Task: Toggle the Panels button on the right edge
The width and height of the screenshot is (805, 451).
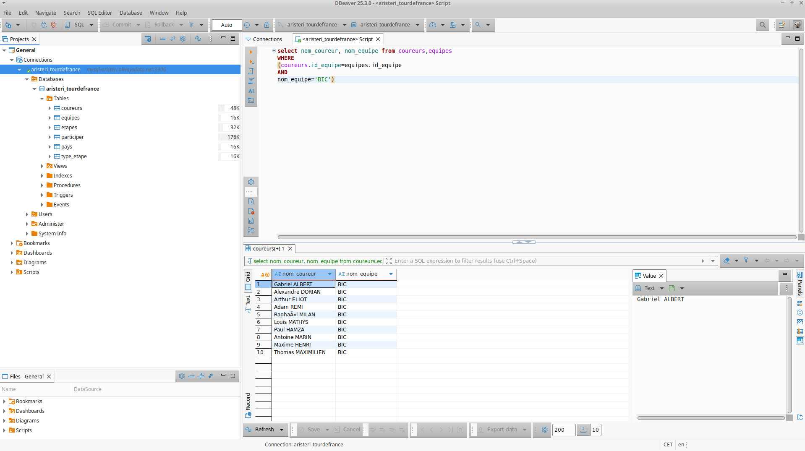Action: click(800, 284)
